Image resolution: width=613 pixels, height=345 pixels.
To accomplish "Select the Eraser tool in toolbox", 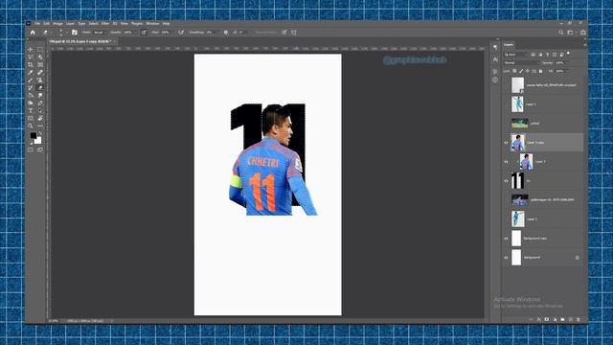I will [x=40, y=87].
